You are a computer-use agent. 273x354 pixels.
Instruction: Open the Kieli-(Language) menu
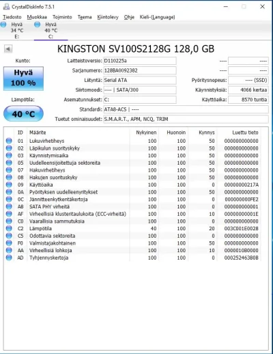(157, 17)
